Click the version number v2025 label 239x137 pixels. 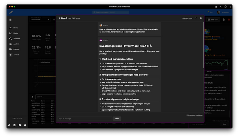tap(17, 118)
